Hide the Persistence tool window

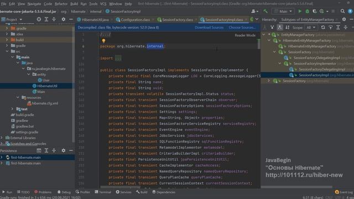[x=71, y=150]
